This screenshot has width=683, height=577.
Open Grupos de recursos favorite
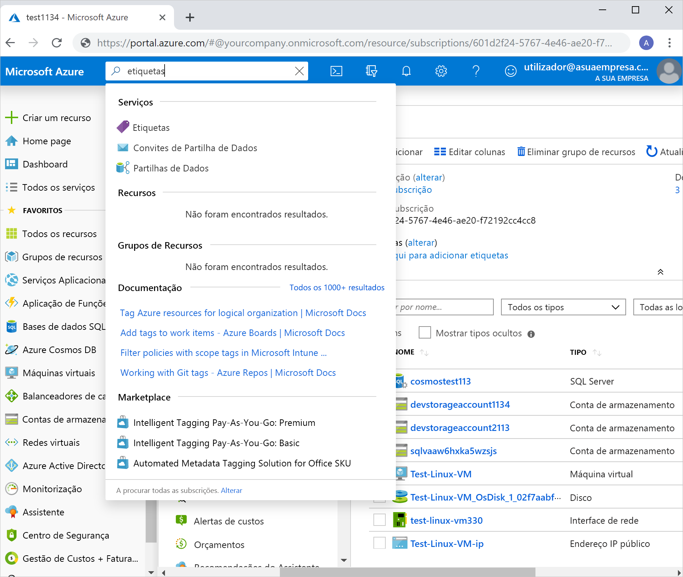(x=62, y=257)
